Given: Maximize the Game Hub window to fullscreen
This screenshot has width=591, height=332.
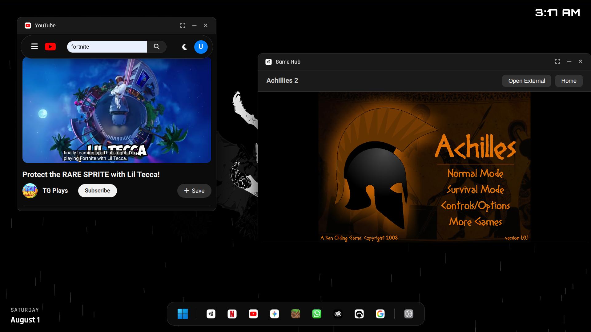Looking at the screenshot, I should click(x=557, y=61).
